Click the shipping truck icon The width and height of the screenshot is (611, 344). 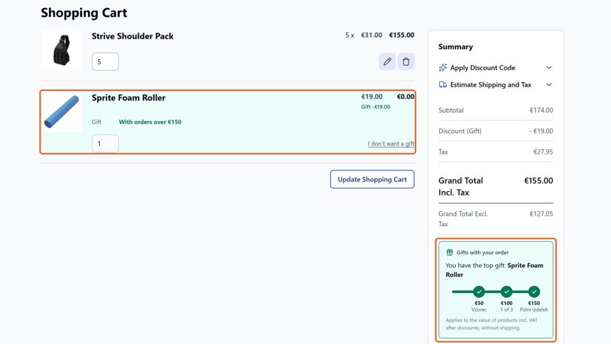click(x=443, y=85)
